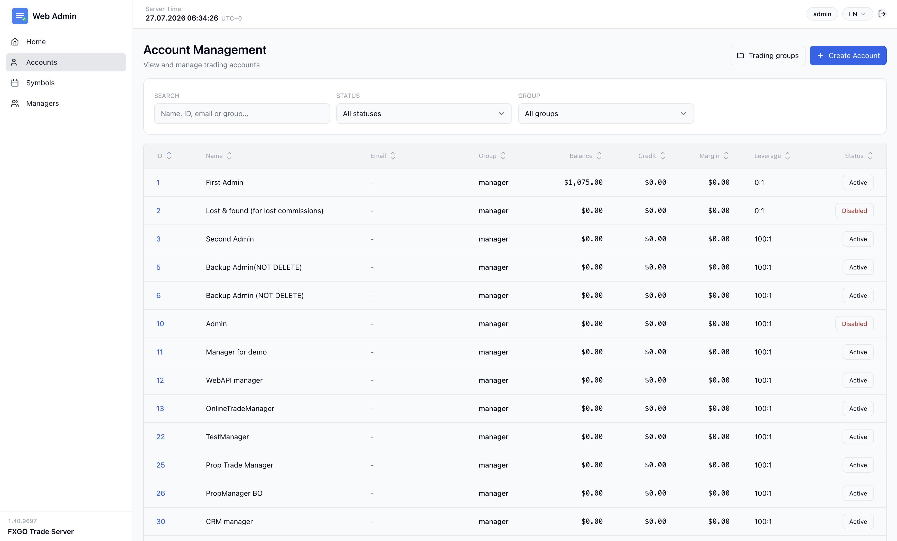Sort table by Status column arrows
This screenshot has width=897, height=541.
871,156
